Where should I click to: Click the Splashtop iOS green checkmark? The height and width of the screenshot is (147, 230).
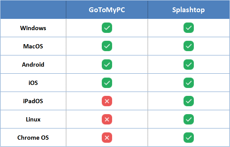click(x=189, y=83)
